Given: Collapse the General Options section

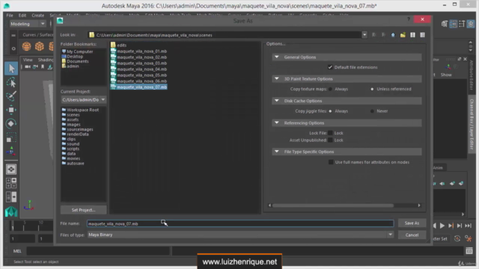Looking at the screenshot, I should tap(277, 57).
